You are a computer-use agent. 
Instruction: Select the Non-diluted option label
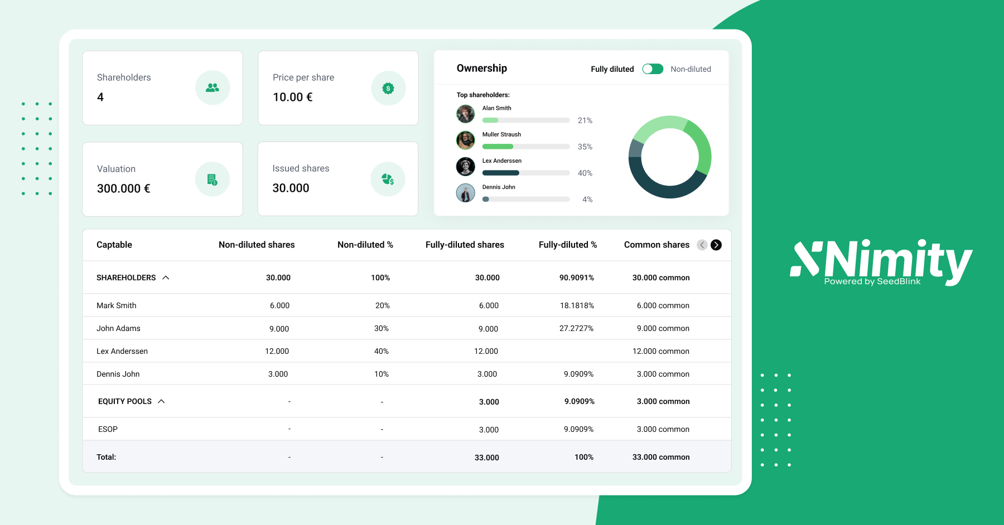(x=691, y=69)
